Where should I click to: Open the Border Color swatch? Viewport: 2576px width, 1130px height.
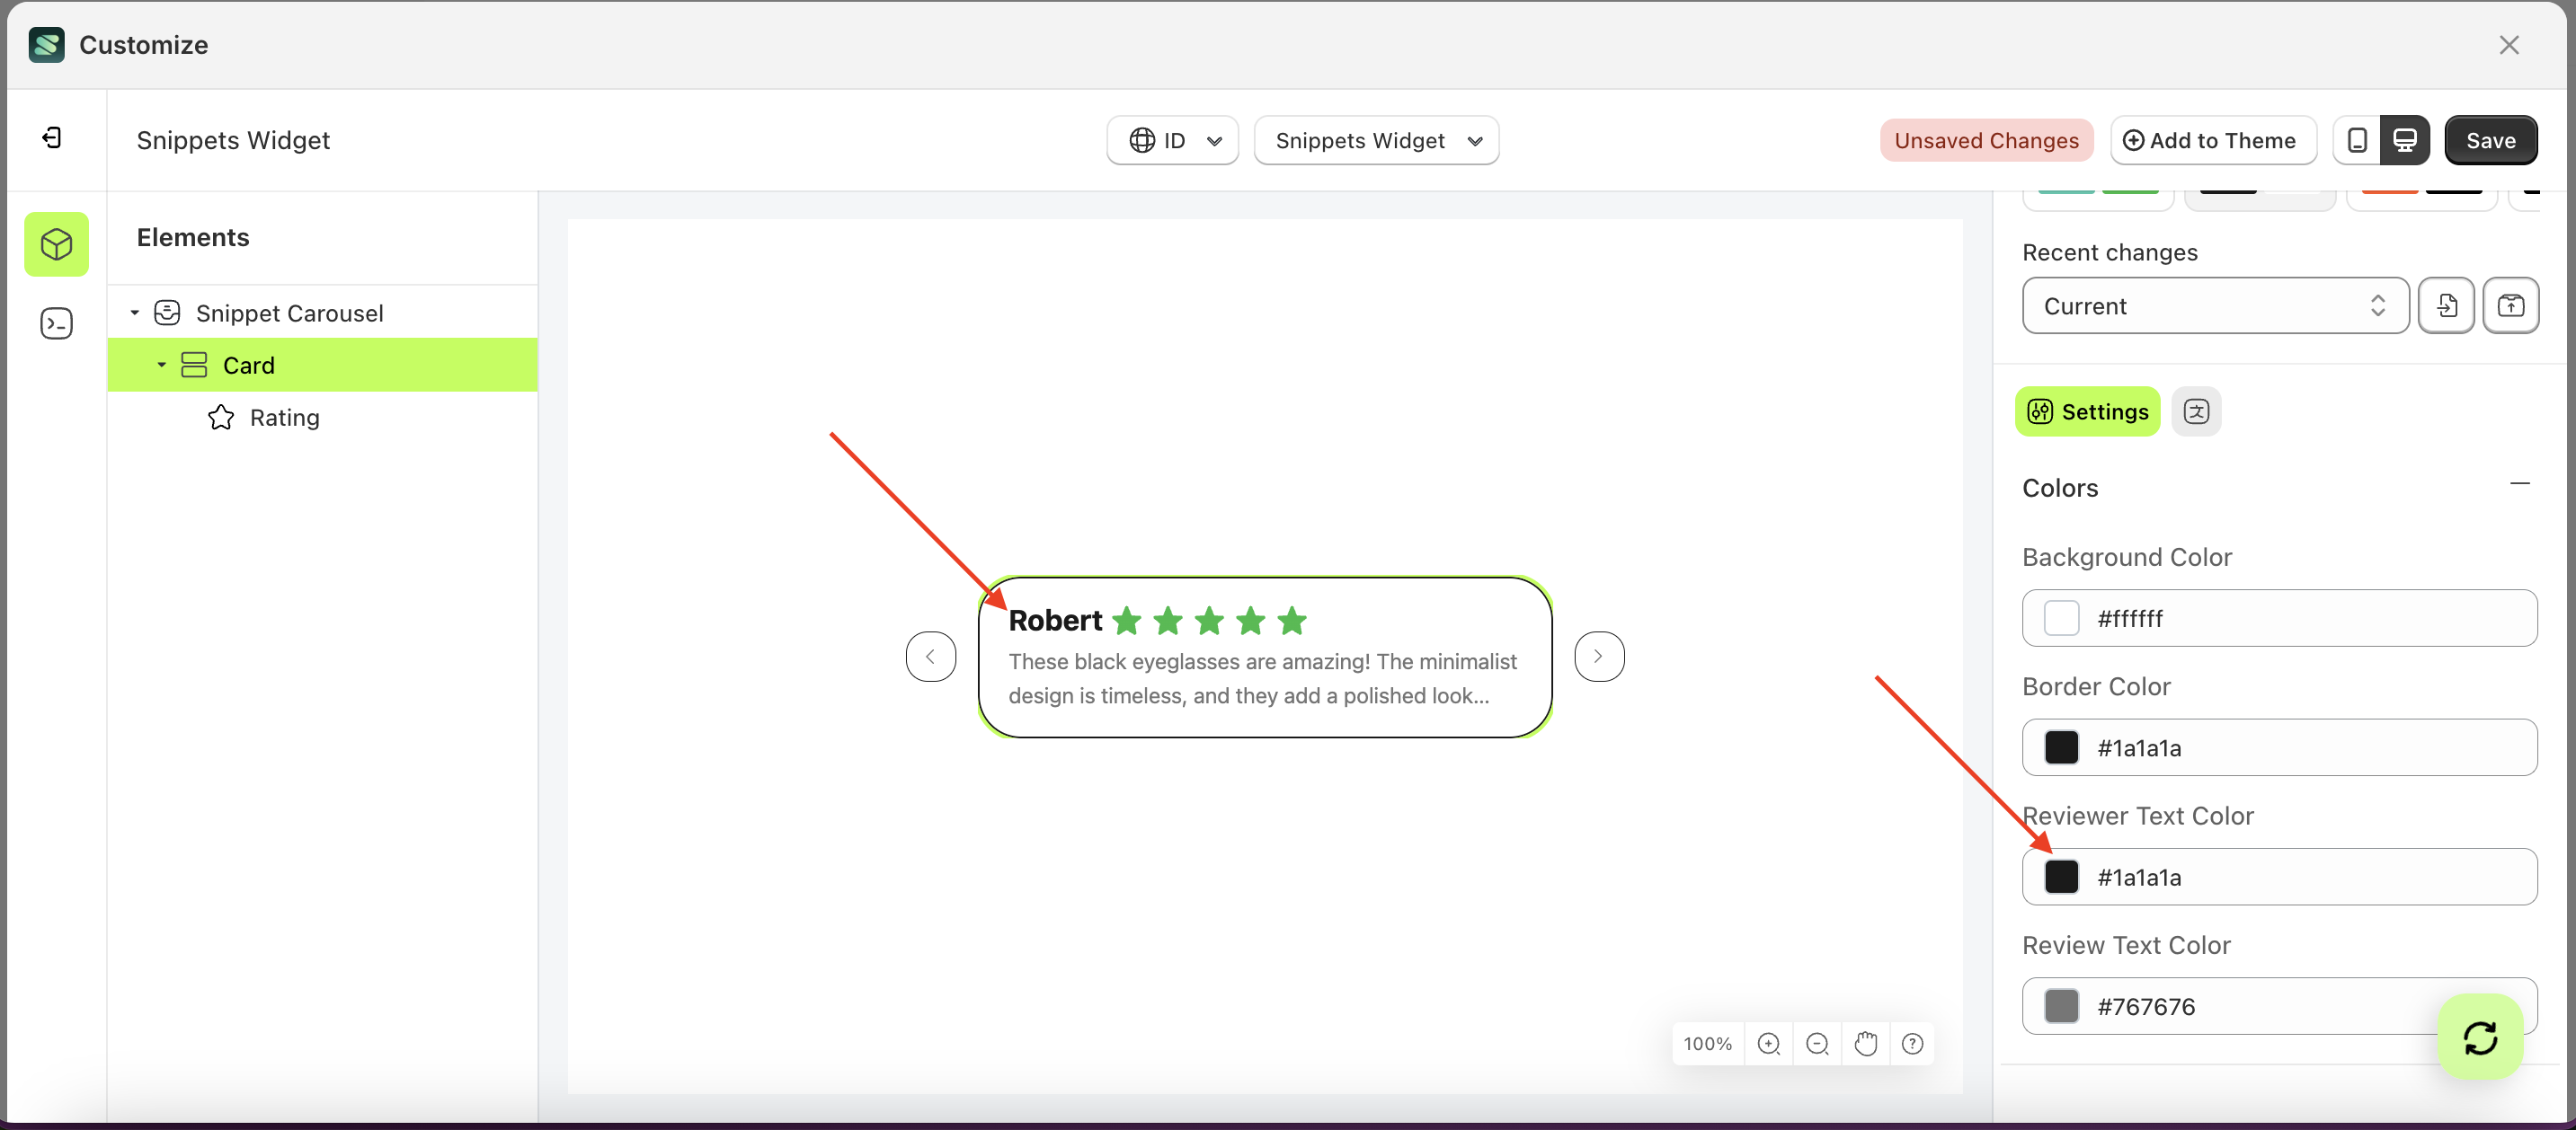(x=2061, y=747)
